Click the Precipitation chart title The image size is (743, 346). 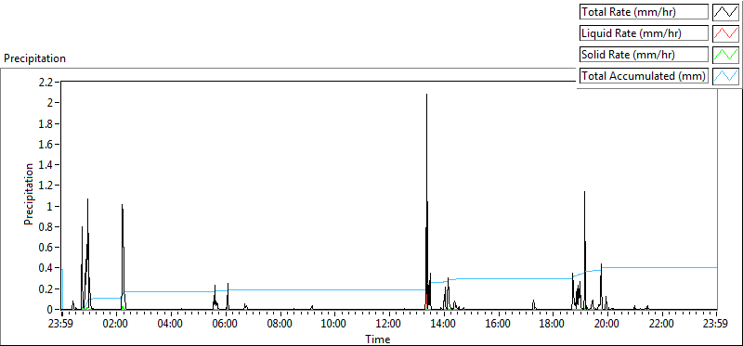tap(34, 58)
